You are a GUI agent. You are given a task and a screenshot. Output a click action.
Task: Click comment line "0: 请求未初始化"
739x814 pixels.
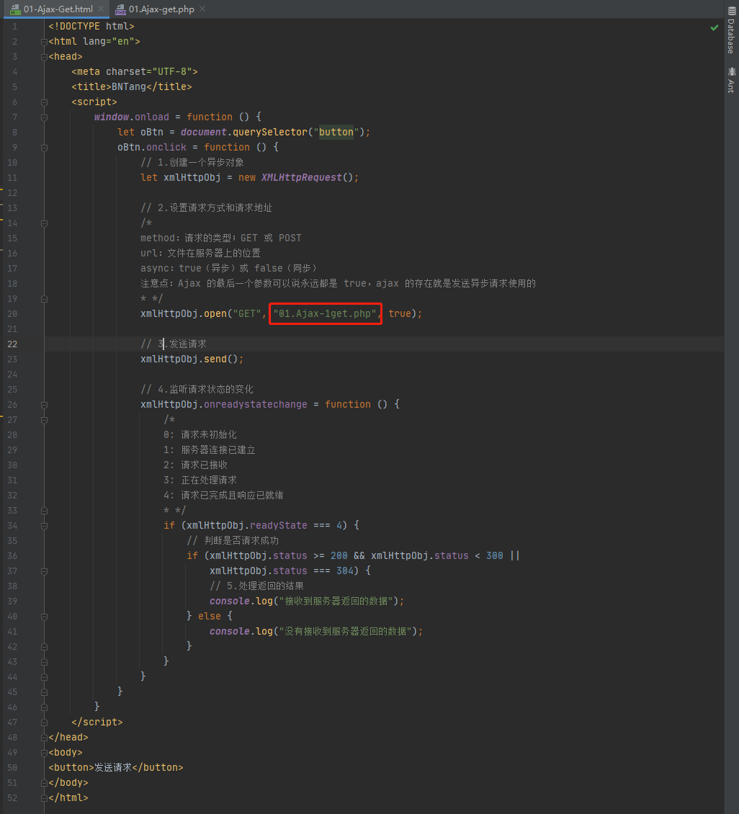click(200, 434)
